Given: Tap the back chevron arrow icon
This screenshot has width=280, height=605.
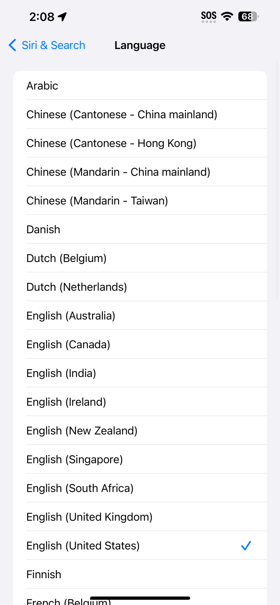Looking at the screenshot, I should 12,45.
